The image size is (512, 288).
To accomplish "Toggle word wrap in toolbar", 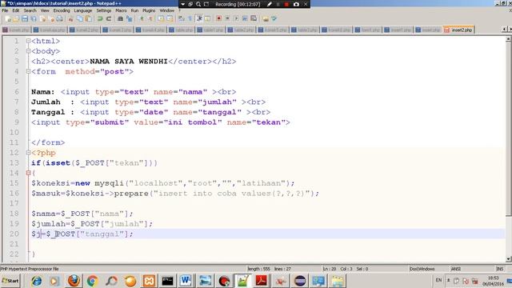I will pyautogui.click(x=182, y=18).
